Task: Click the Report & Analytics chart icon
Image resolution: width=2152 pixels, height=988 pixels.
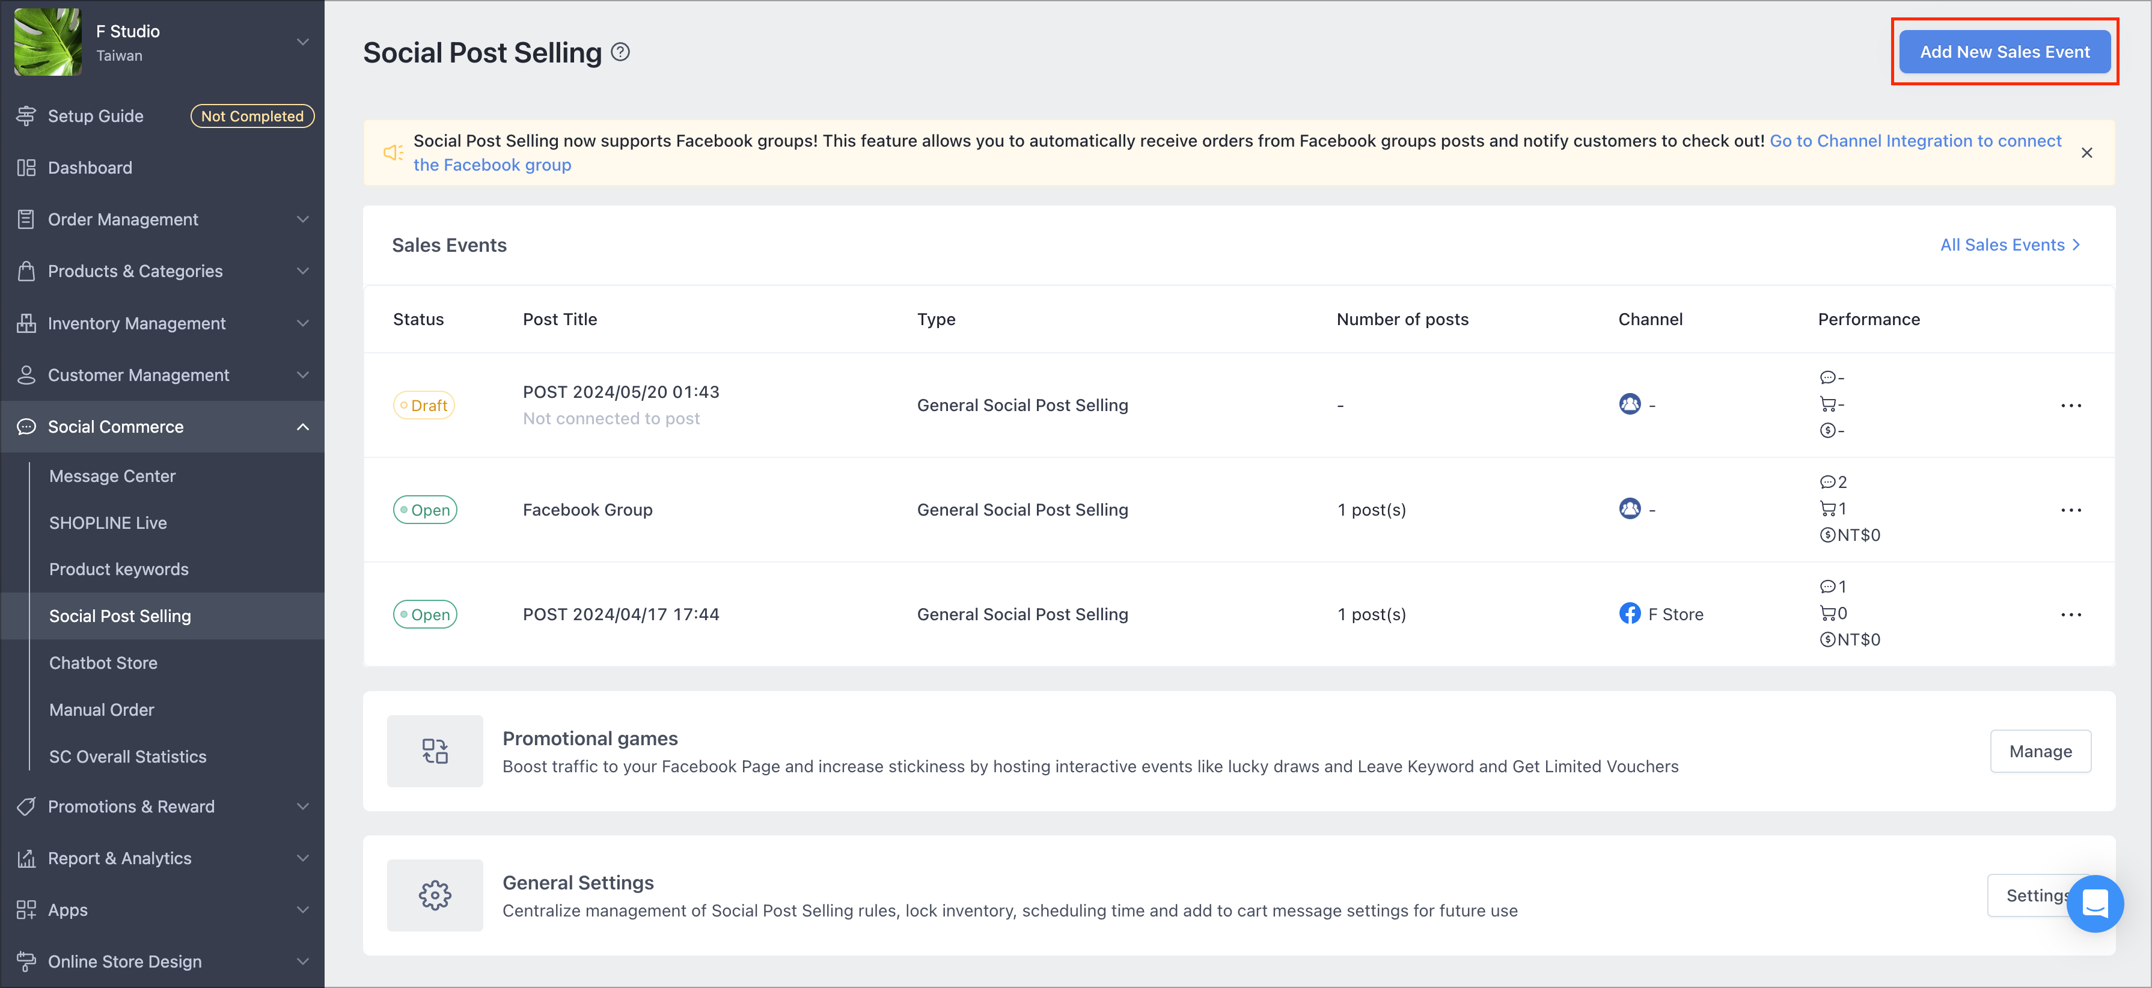Action: pyautogui.click(x=26, y=859)
